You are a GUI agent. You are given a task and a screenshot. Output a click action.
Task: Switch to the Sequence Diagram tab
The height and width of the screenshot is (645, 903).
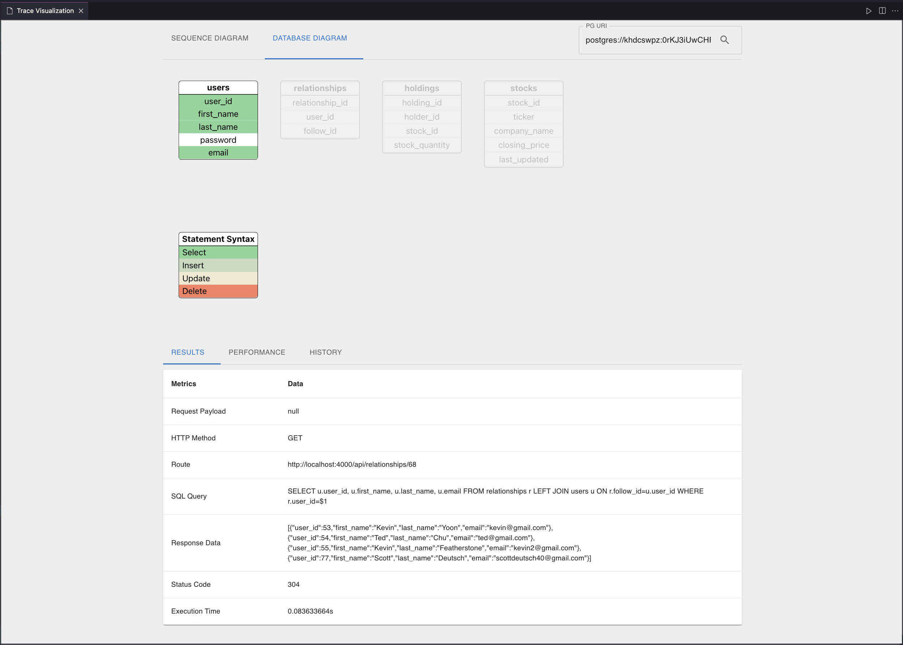[209, 38]
